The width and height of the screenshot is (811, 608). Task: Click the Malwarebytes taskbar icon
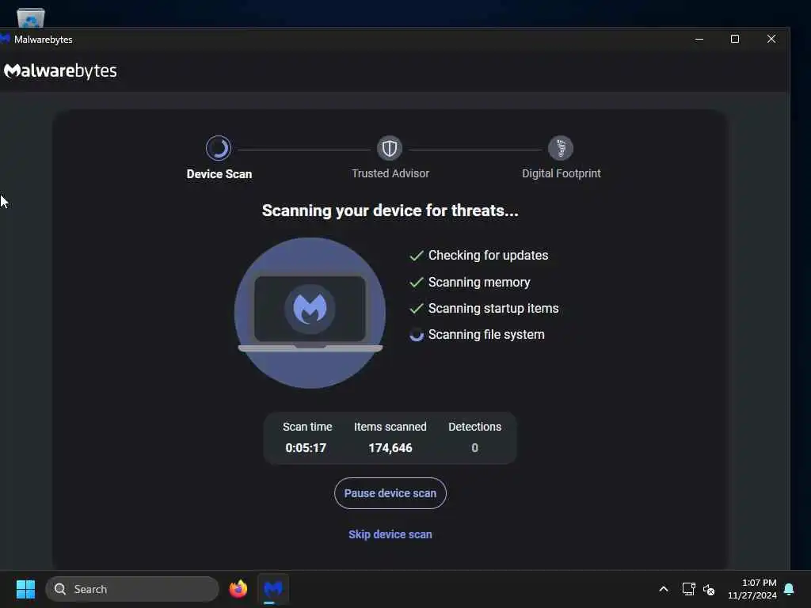click(x=273, y=589)
